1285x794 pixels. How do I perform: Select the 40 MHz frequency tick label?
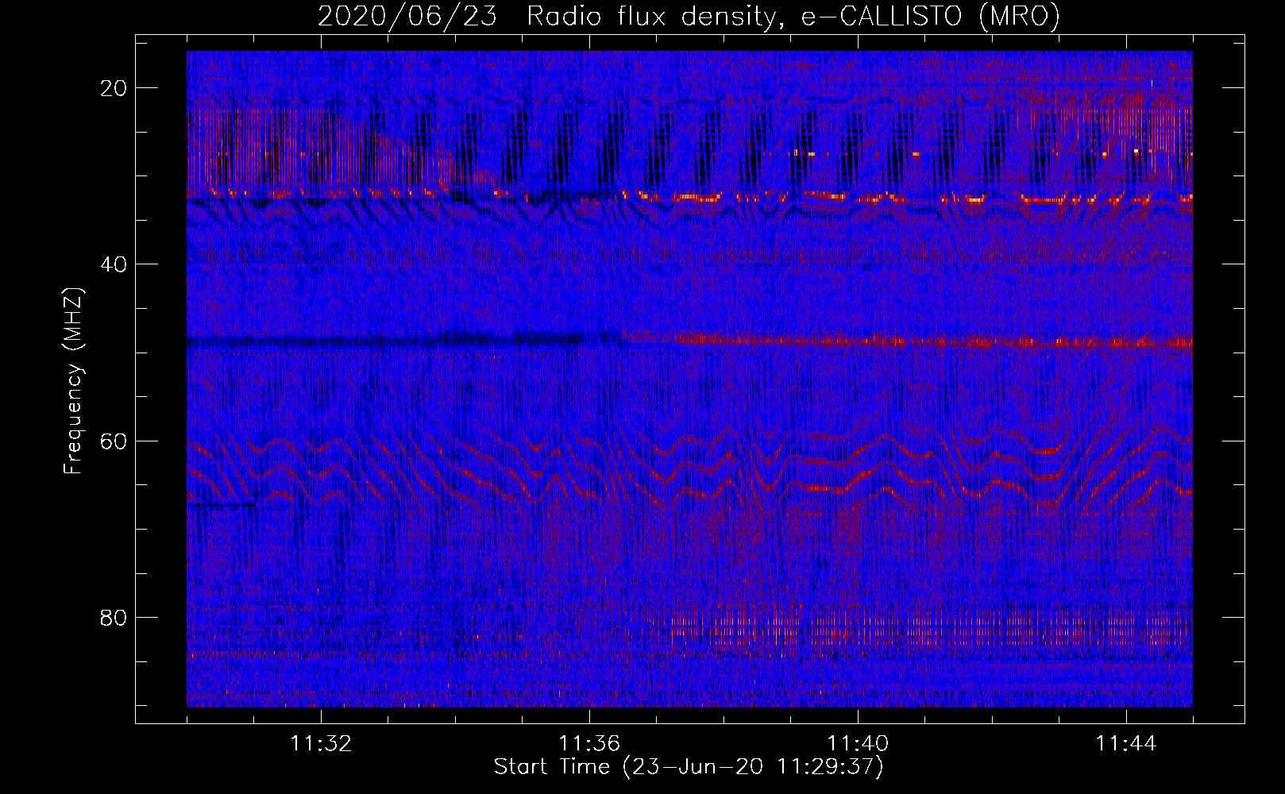(114, 264)
